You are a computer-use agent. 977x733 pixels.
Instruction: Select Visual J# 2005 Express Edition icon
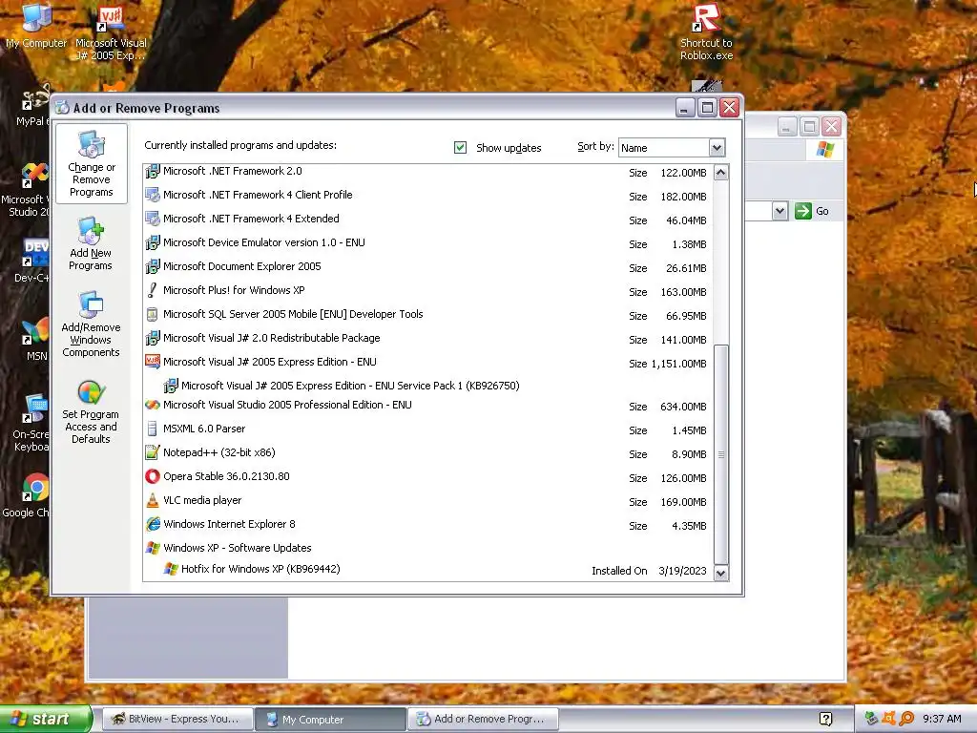152,362
